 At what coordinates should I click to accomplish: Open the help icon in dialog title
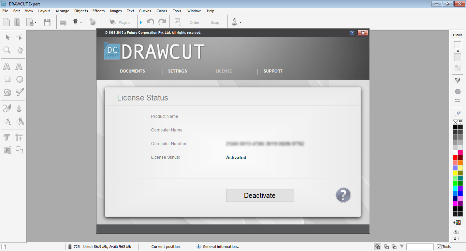coord(352,33)
